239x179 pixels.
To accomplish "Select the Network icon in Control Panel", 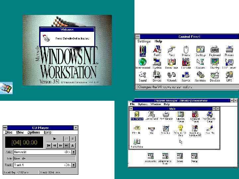I will 172,77.
